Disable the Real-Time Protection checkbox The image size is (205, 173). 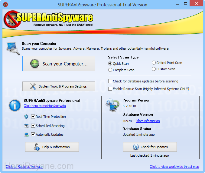coord(33,117)
